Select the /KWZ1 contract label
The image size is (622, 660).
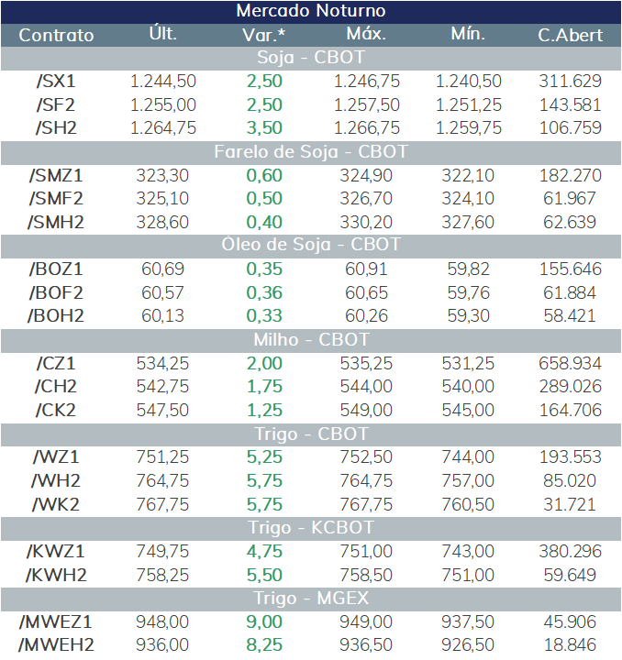point(56,552)
